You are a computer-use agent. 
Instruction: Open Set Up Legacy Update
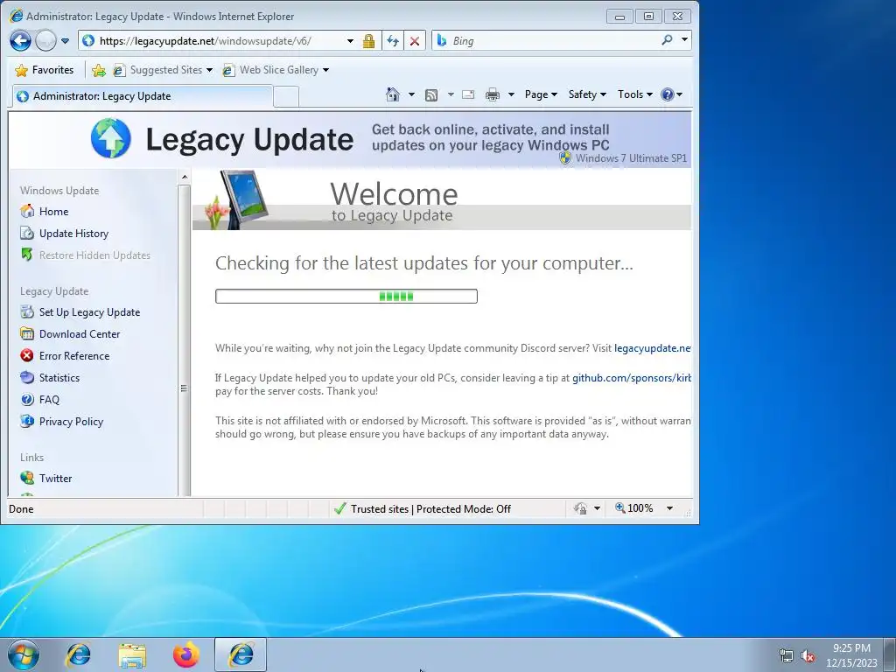90,312
